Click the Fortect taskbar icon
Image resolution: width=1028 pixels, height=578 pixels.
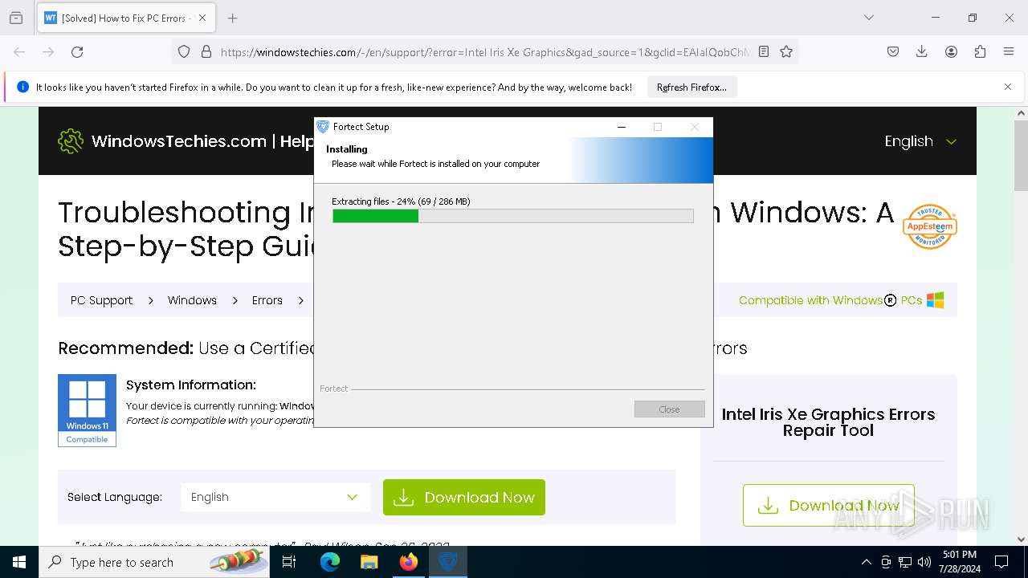[447, 562]
